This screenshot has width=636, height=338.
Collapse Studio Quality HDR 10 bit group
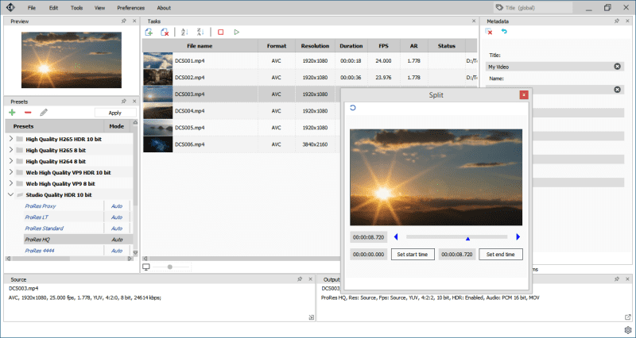click(x=11, y=194)
